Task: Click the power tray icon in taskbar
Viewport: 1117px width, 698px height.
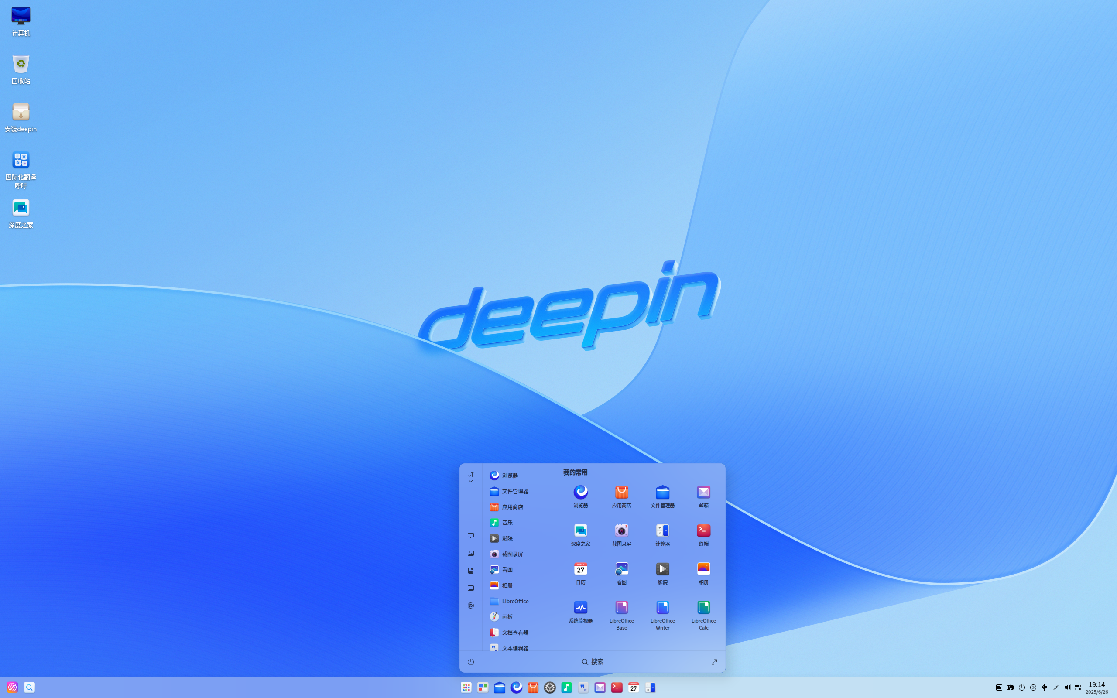Action: tap(1021, 688)
